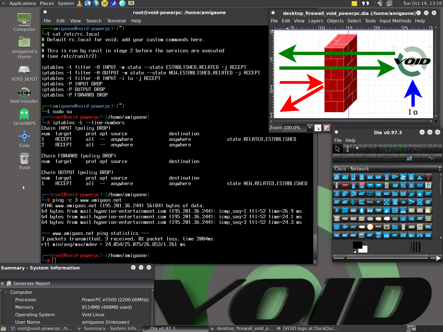Pick the red brick firewall Cisco shape
The image size is (443, 332).
click(x=428, y=177)
